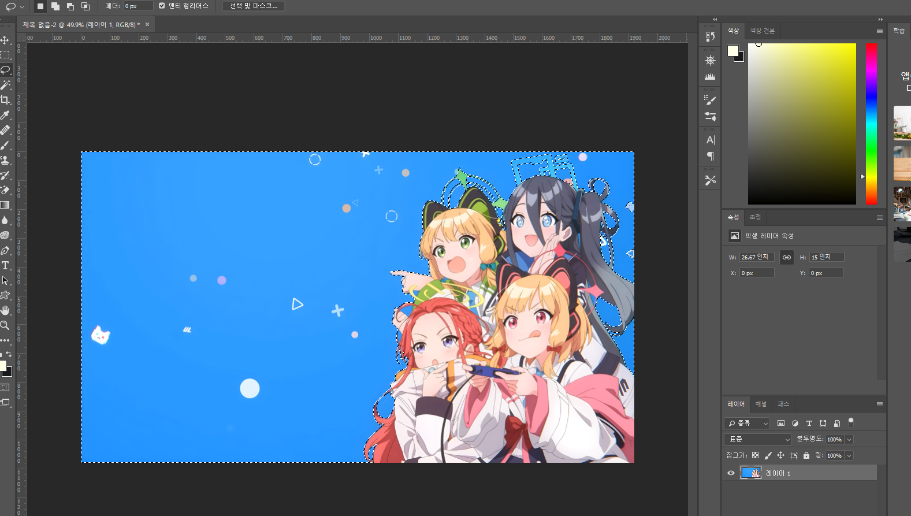Image resolution: width=911 pixels, height=516 pixels.
Task: Click the rainbow hue slider strip
Action: (871, 124)
